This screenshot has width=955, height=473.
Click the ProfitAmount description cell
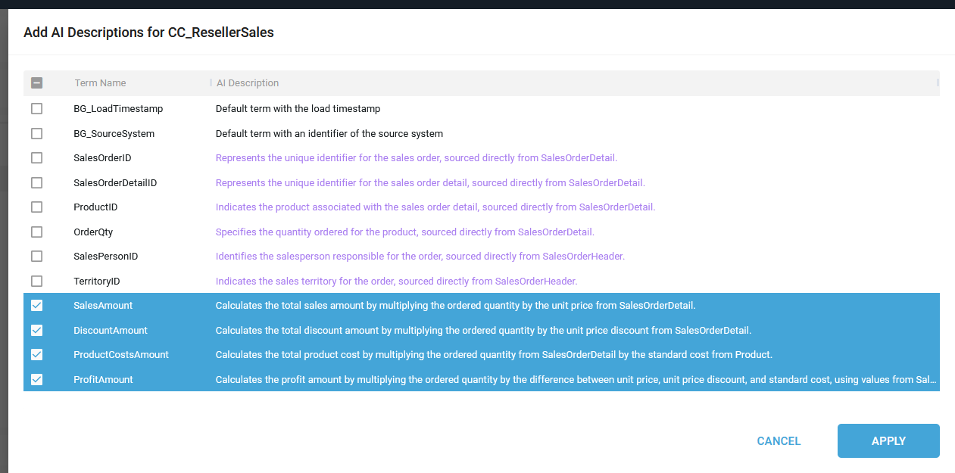click(576, 380)
